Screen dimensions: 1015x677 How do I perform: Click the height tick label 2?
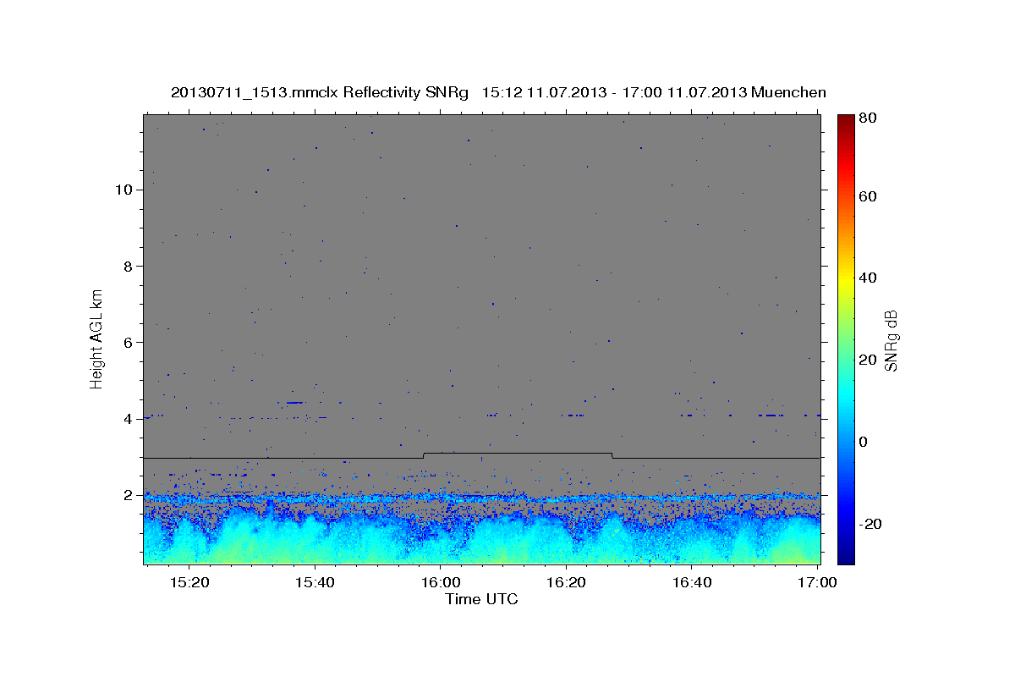pos(129,495)
